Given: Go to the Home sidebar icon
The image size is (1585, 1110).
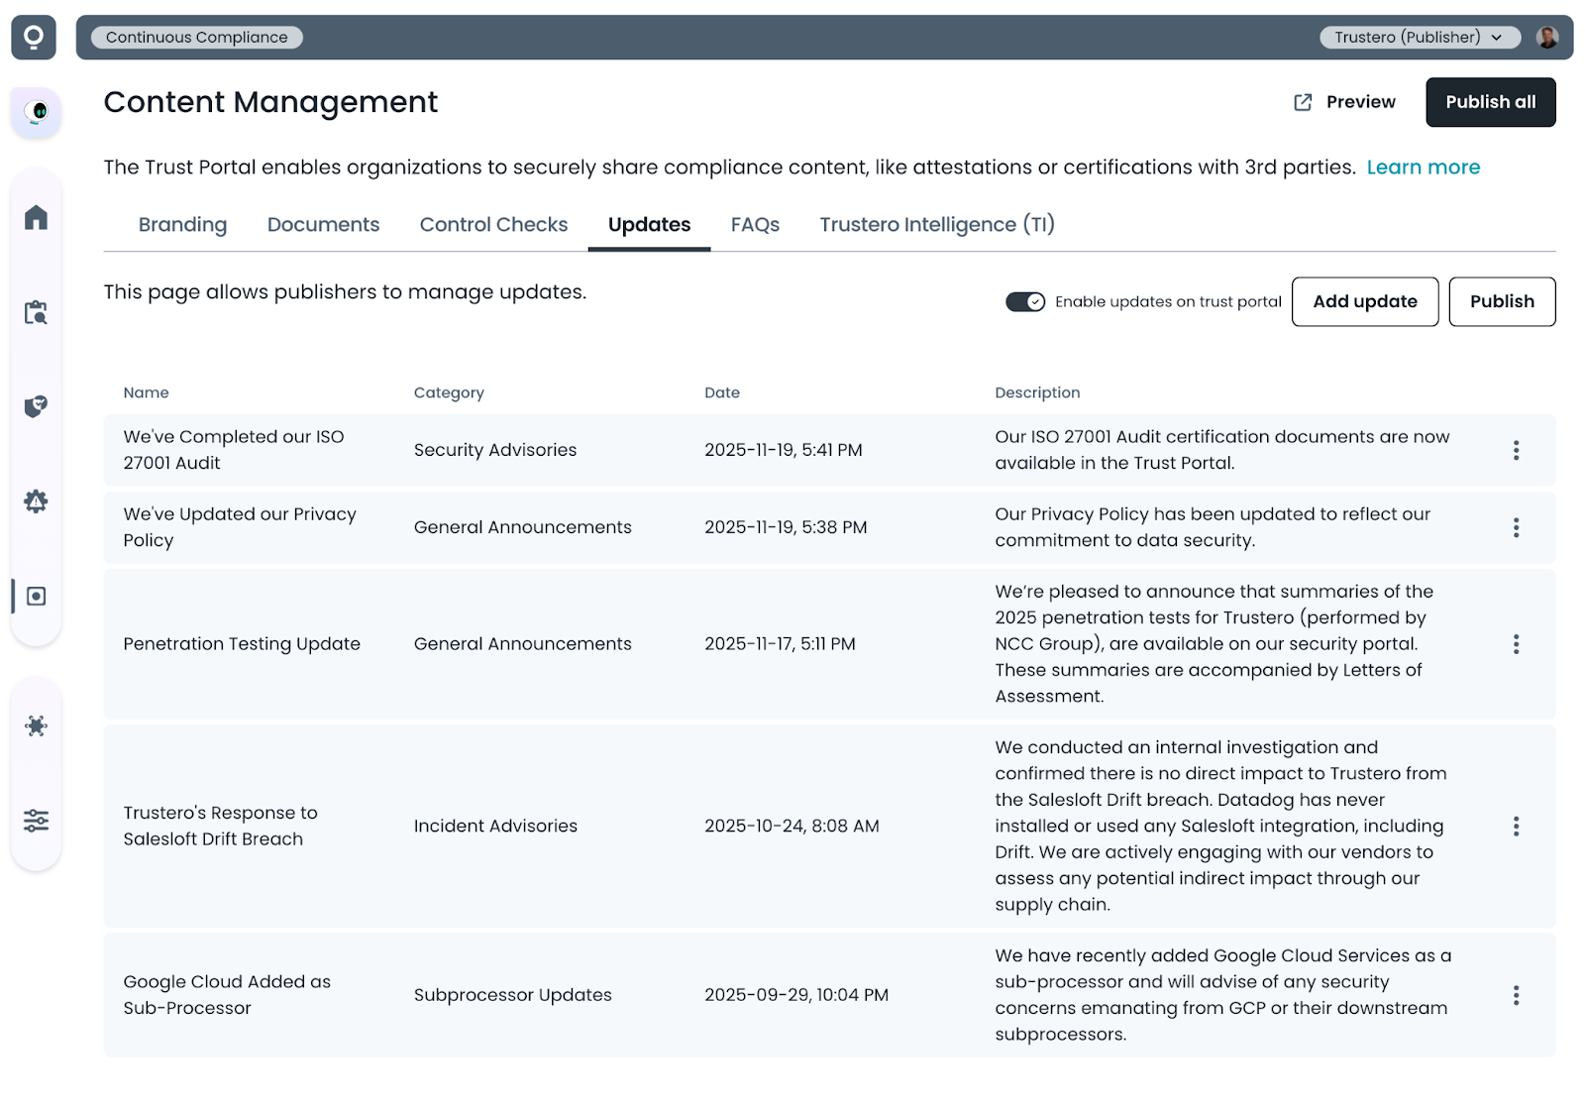Looking at the screenshot, I should tap(36, 217).
